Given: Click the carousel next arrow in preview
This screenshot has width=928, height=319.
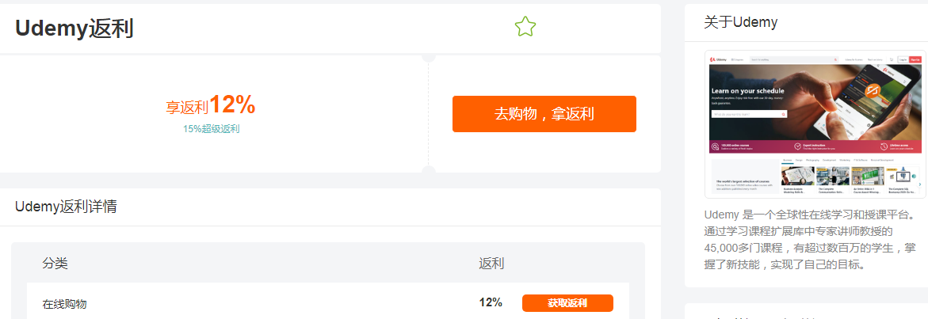Looking at the screenshot, I should click(920, 184).
